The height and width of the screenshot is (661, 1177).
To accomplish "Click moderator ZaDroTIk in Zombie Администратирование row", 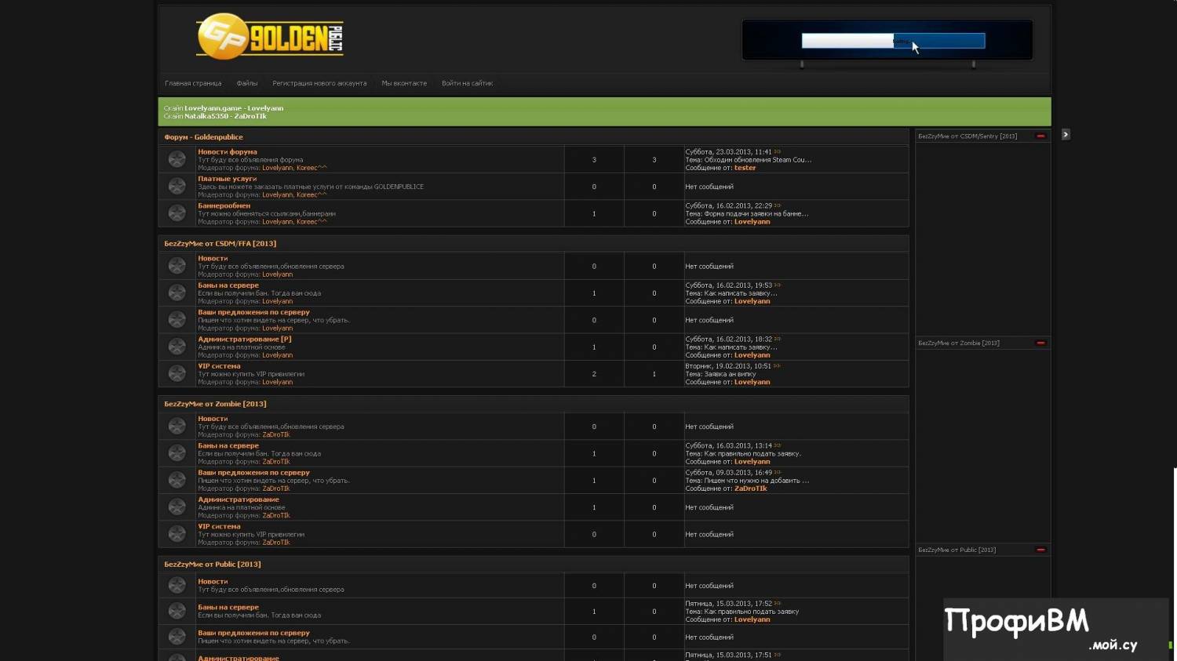I will (x=276, y=515).
